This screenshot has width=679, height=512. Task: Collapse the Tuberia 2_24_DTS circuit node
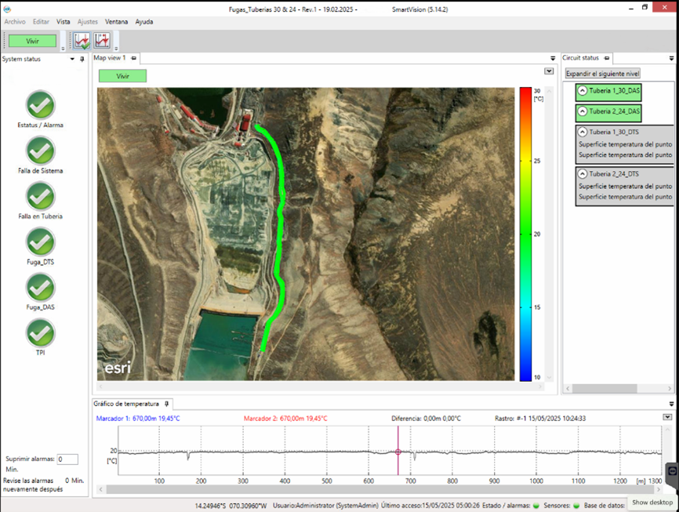(583, 174)
